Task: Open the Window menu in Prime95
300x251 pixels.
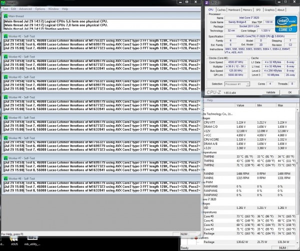Action: (53, 9)
